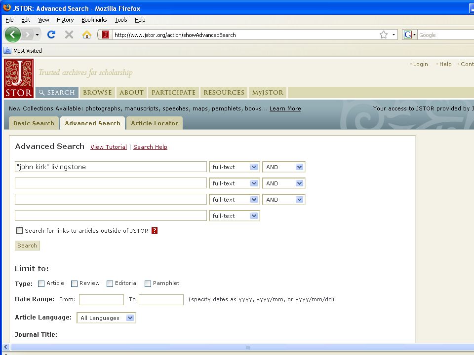This screenshot has height=355, width=474.
Task: Click the forward navigation arrow
Action: coord(27,35)
